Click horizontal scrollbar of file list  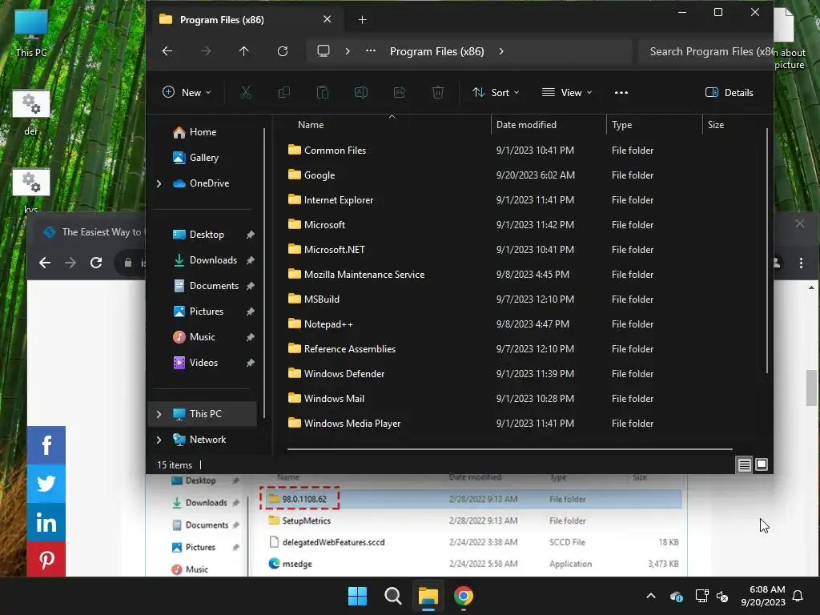pos(510,448)
